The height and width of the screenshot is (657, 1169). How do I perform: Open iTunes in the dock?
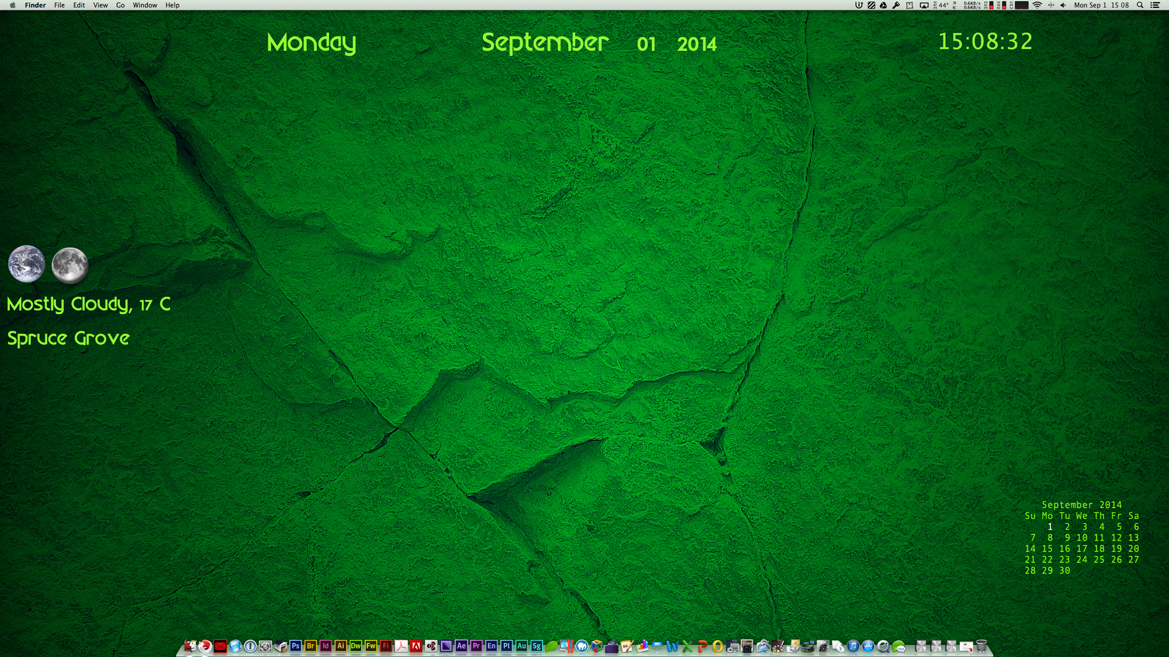853,646
